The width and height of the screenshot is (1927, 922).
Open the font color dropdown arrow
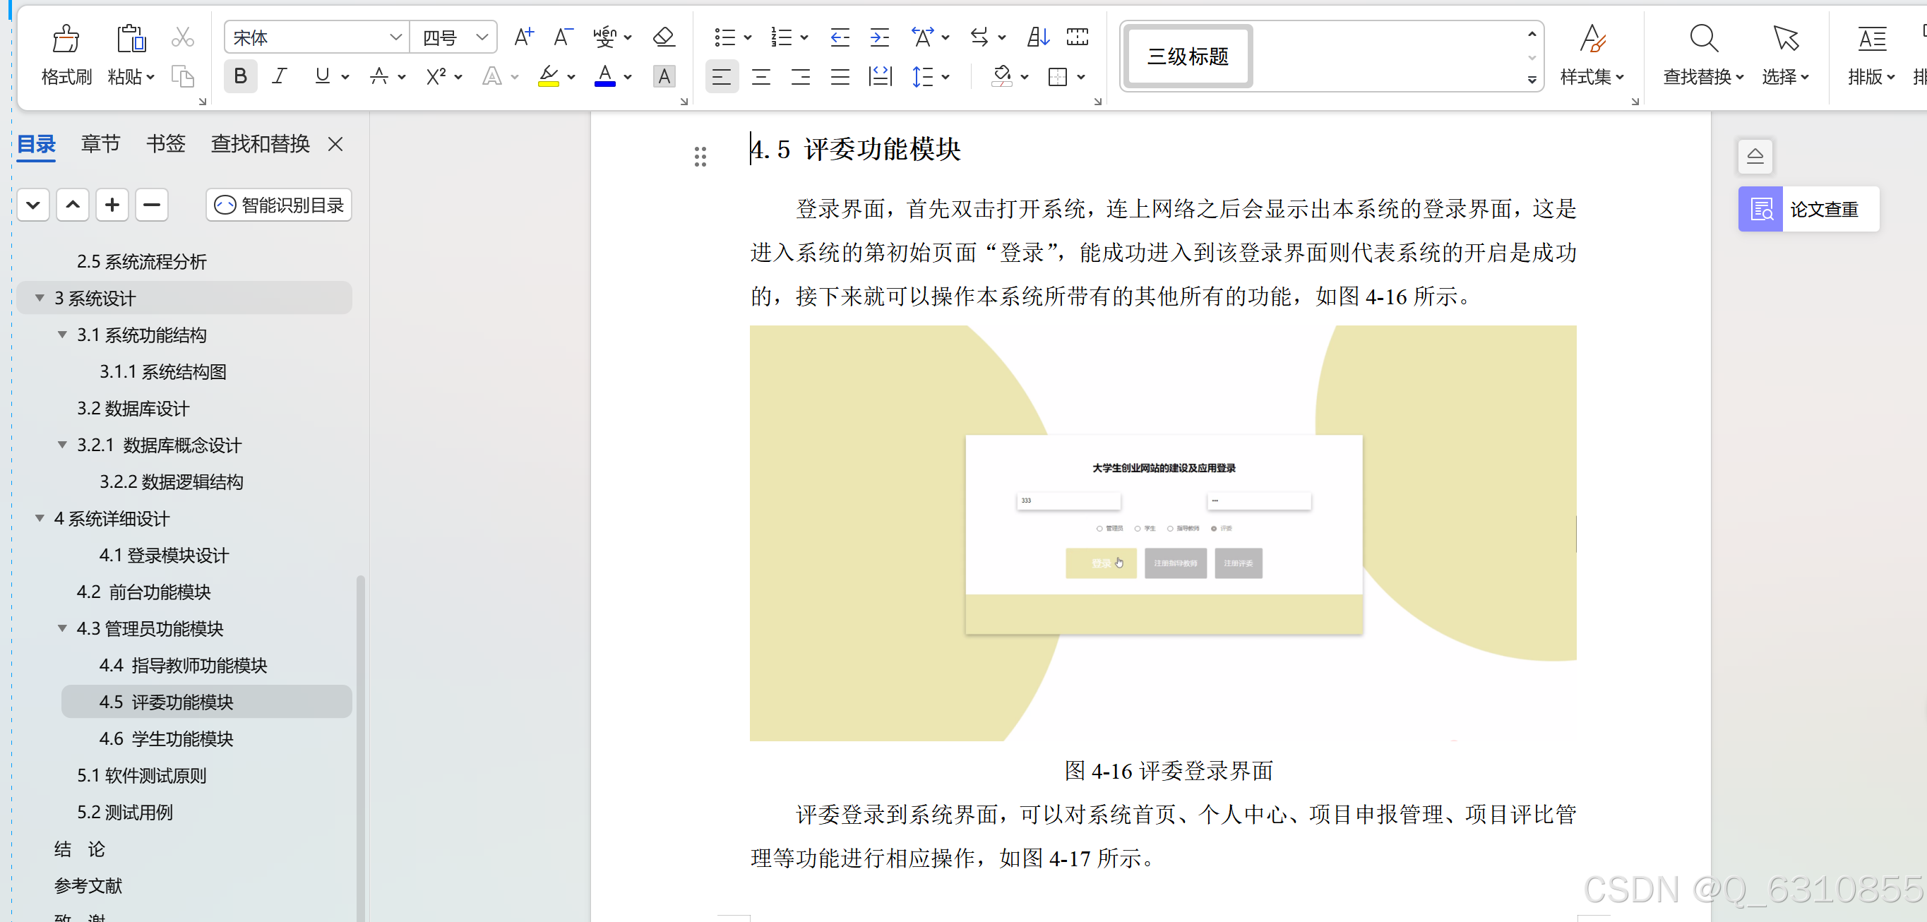(x=628, y=77)
